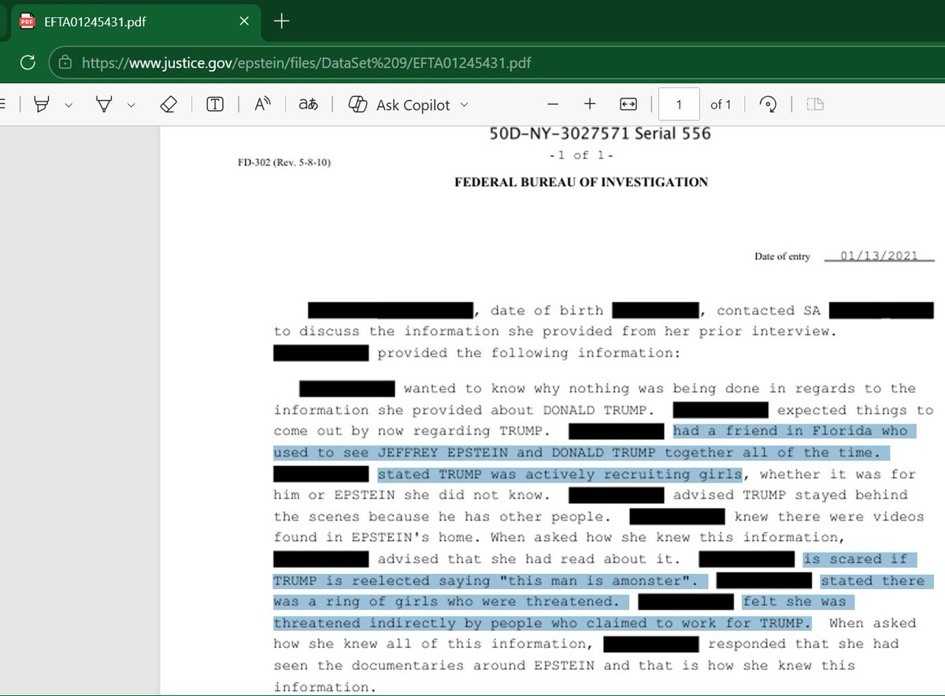Click '50D-NY-3027571 Serial 556' text
This screenshot has height=696, width=945.
coord(600,134)
